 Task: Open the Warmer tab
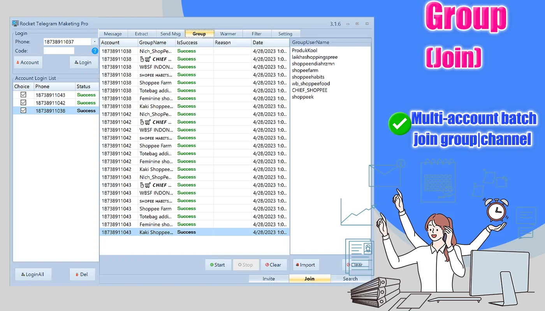[228, 34]
